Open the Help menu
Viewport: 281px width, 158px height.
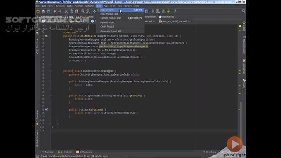137,6
